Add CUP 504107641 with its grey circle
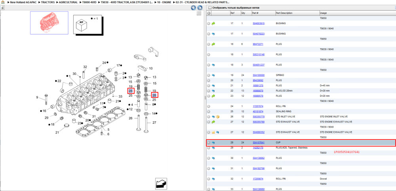 209,143
